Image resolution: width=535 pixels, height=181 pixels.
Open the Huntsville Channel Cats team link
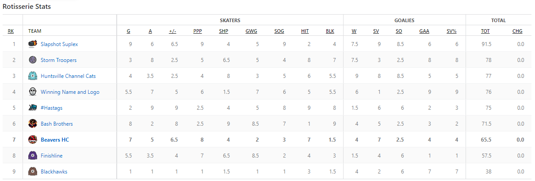[68, 76]
